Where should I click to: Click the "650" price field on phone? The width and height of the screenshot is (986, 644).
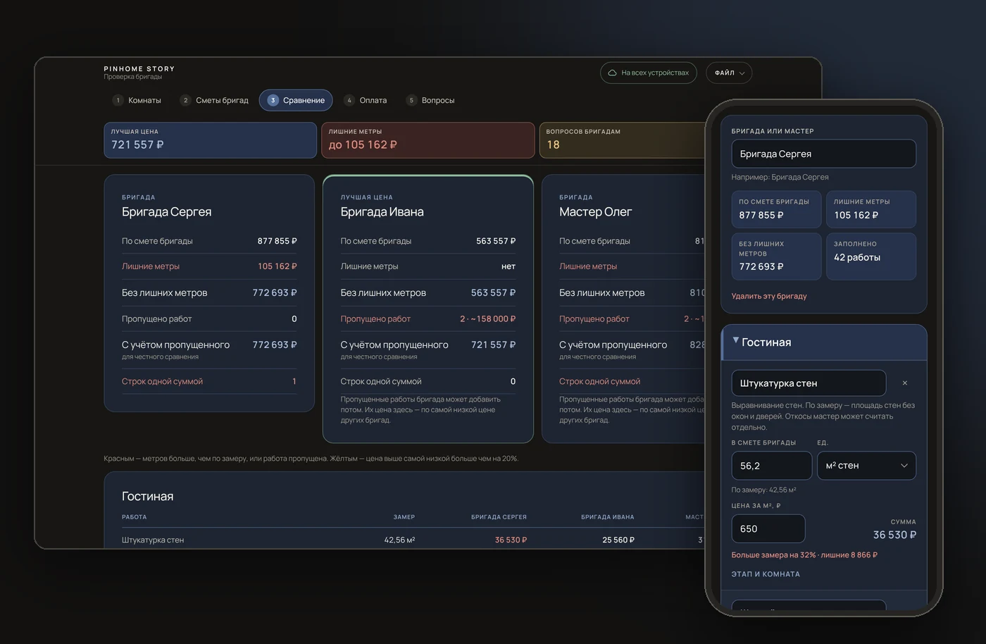(x=768, y=528)
